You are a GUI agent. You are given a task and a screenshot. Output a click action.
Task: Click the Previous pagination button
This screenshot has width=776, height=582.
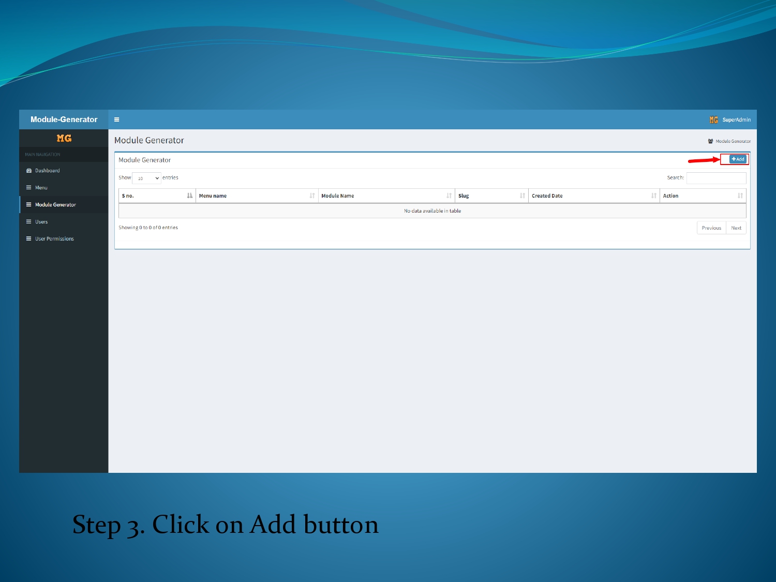[x=711, y=228]
